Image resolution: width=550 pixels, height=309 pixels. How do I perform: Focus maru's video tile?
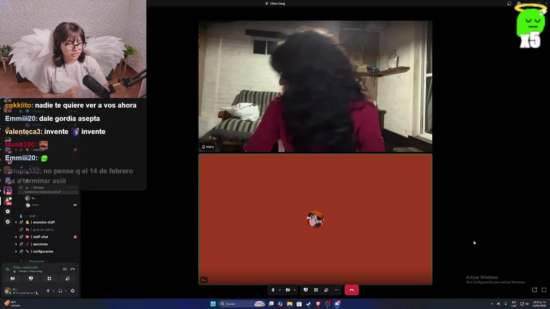(x=315, y=86)
